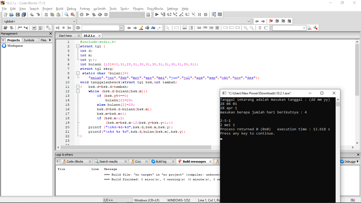Image resolution: width=361 pixels, height=203 pixels.
Task: Switch to Start here tab
Action: point(65,36)
